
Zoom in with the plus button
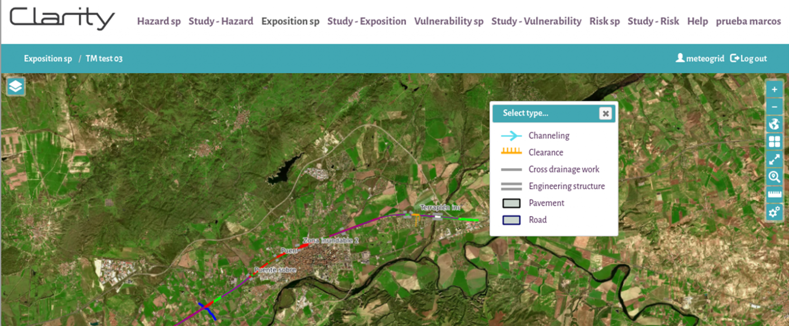774,89
